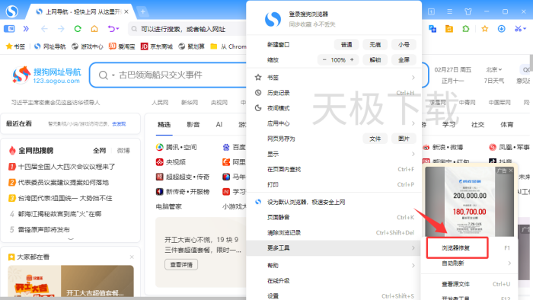This screenshot has width=533, height=300.
Task: Click the hamburger menu icon in the title bar
Action: click(x=449, y=11)
